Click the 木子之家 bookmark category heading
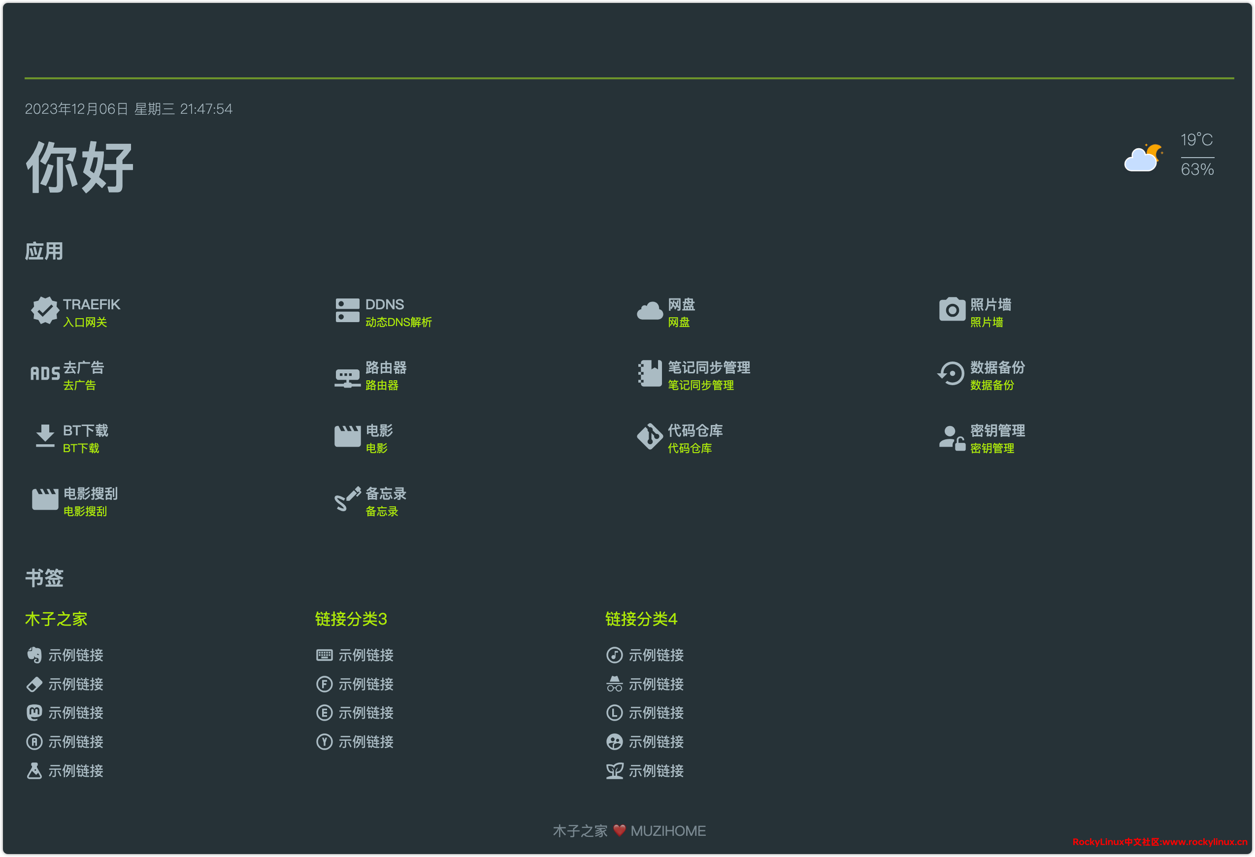This screenshot has height=857, width=1255. (x=56, y=619)
